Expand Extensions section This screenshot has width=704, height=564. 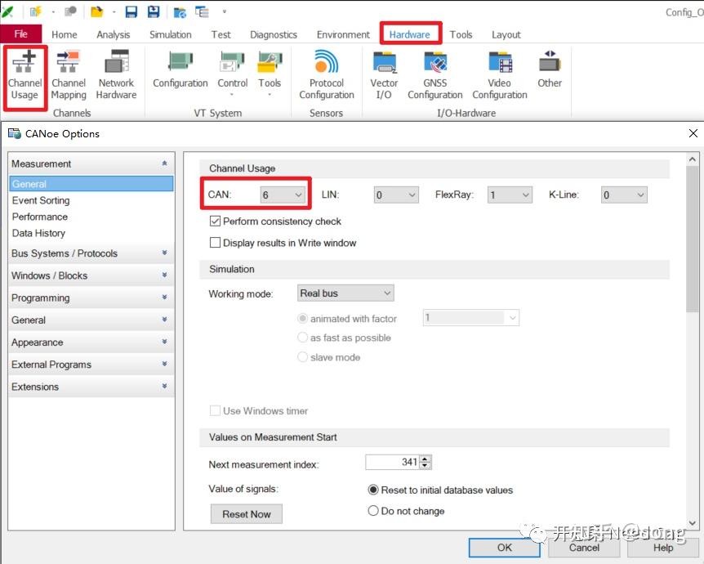click(164, 387)
